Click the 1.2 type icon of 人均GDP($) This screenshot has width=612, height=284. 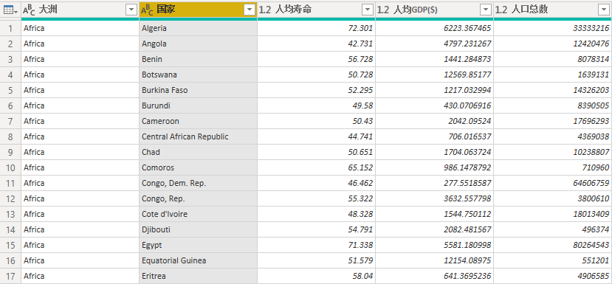tap(383, 10)
